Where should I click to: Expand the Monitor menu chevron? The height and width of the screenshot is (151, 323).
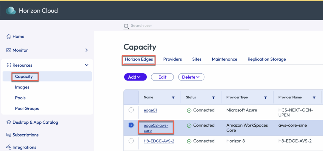point(87,50)
